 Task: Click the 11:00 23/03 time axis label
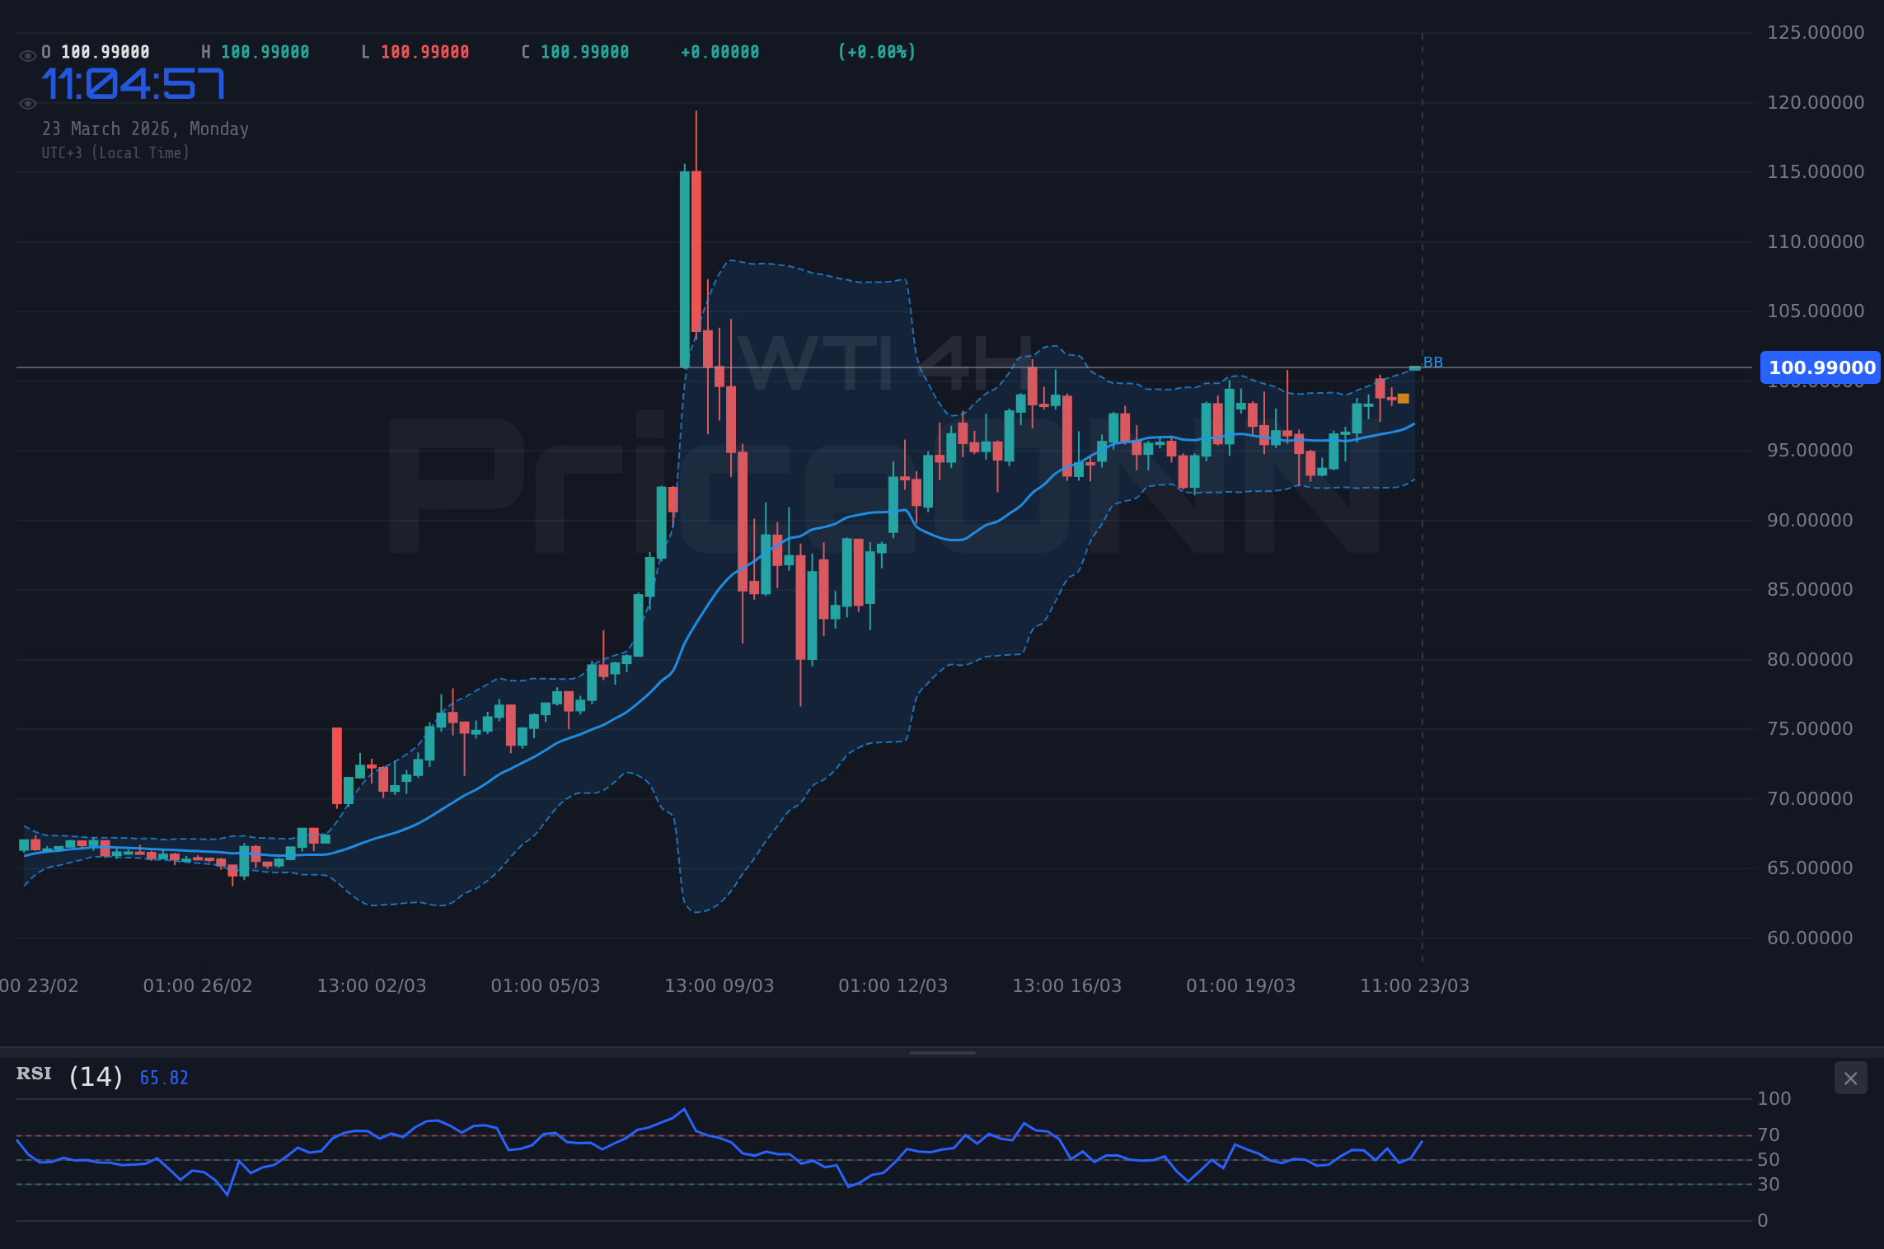pyautogui.click(x=1414, y=986)
